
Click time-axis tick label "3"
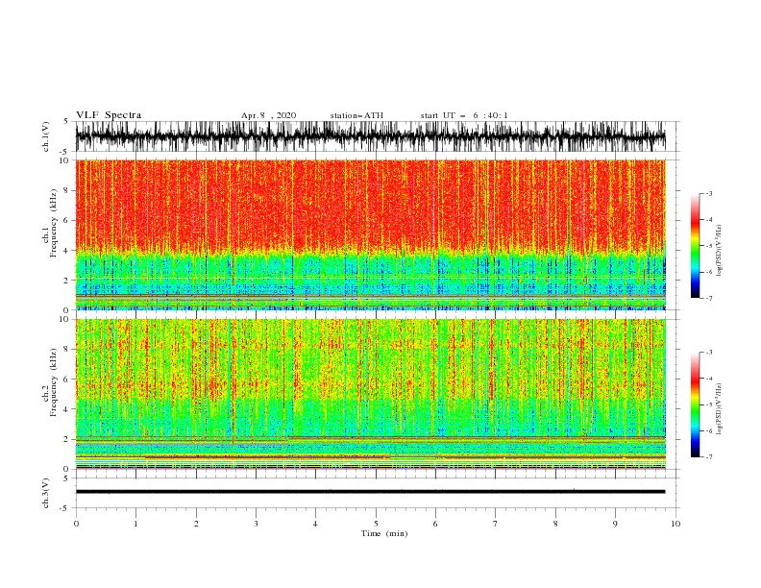pos(256,524)
